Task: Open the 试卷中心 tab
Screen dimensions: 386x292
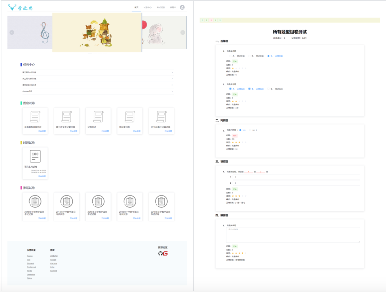Action: click(x=148, y=8)
